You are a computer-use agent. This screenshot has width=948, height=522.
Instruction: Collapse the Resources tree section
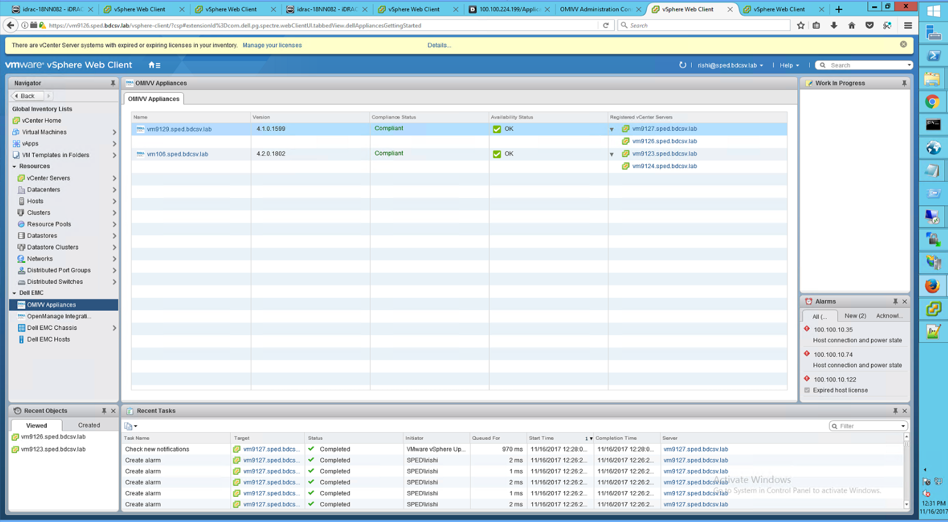pyautogui.click(x=15, y=166)
